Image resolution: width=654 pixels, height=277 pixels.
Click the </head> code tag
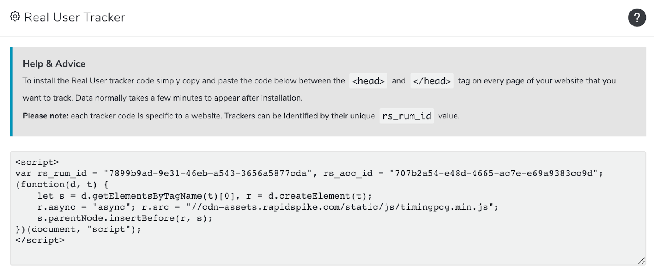(432, 81)
